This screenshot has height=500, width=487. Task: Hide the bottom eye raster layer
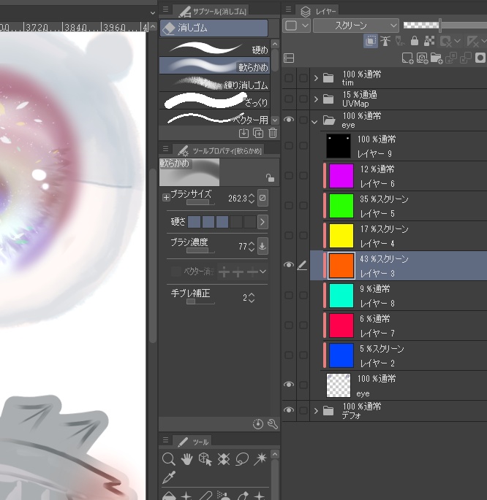tap(289, 385)
